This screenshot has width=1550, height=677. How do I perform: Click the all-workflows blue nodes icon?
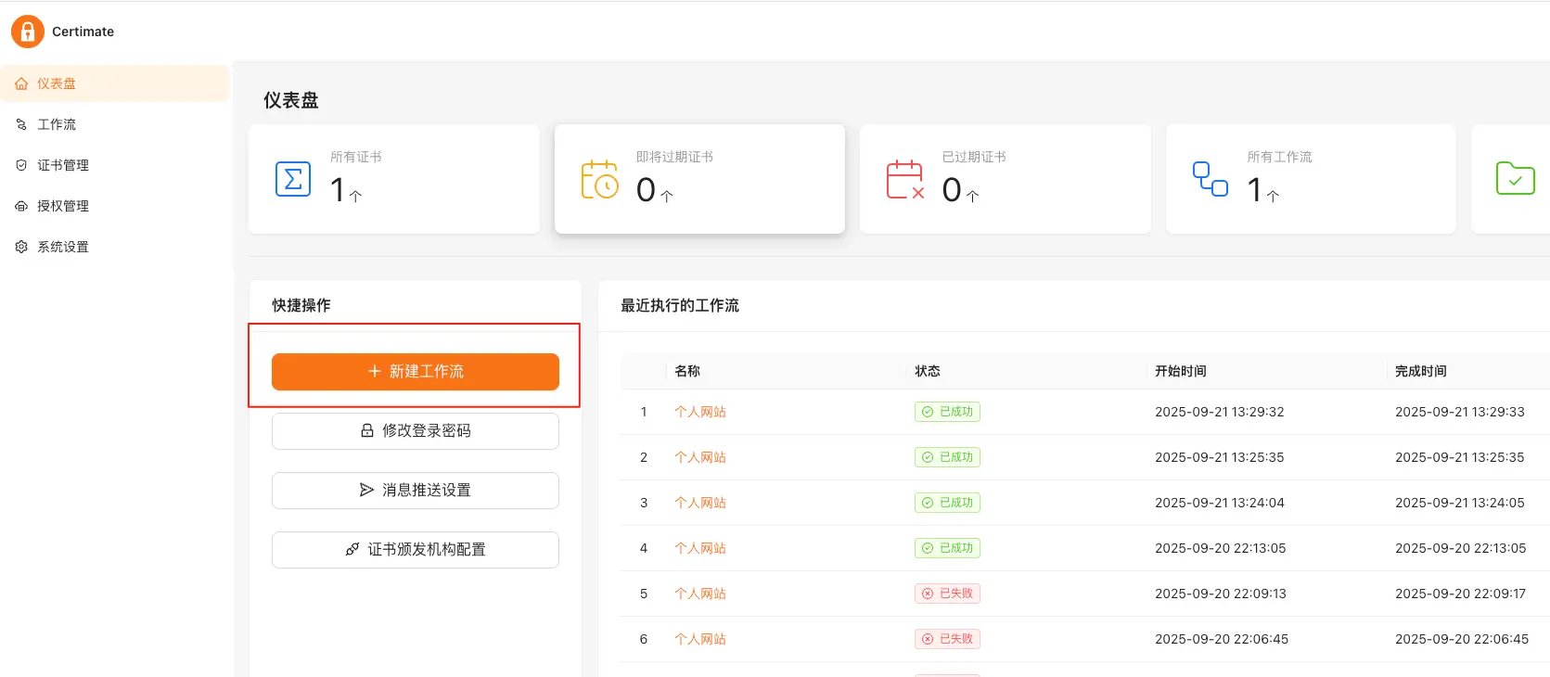point(1210,179)
